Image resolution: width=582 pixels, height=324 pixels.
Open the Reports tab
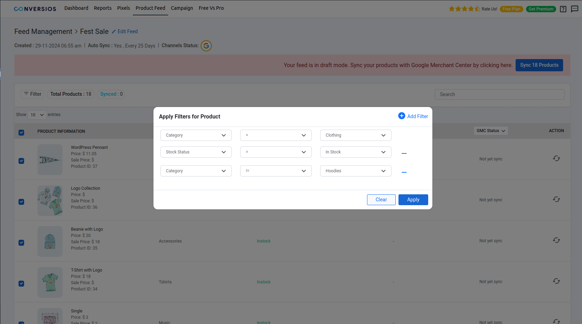point(103,8)
